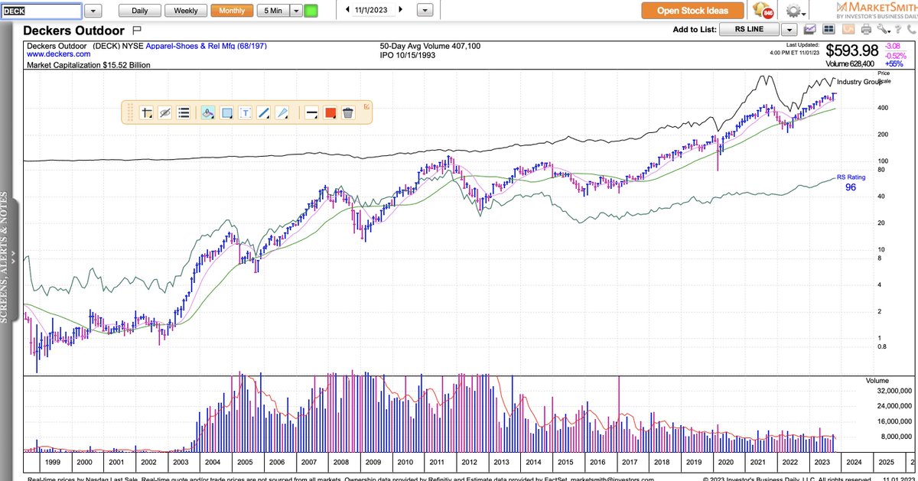This screenshot has height=481, width=918.
Task: Open the drawings list icon
Action: pos(183,112)
